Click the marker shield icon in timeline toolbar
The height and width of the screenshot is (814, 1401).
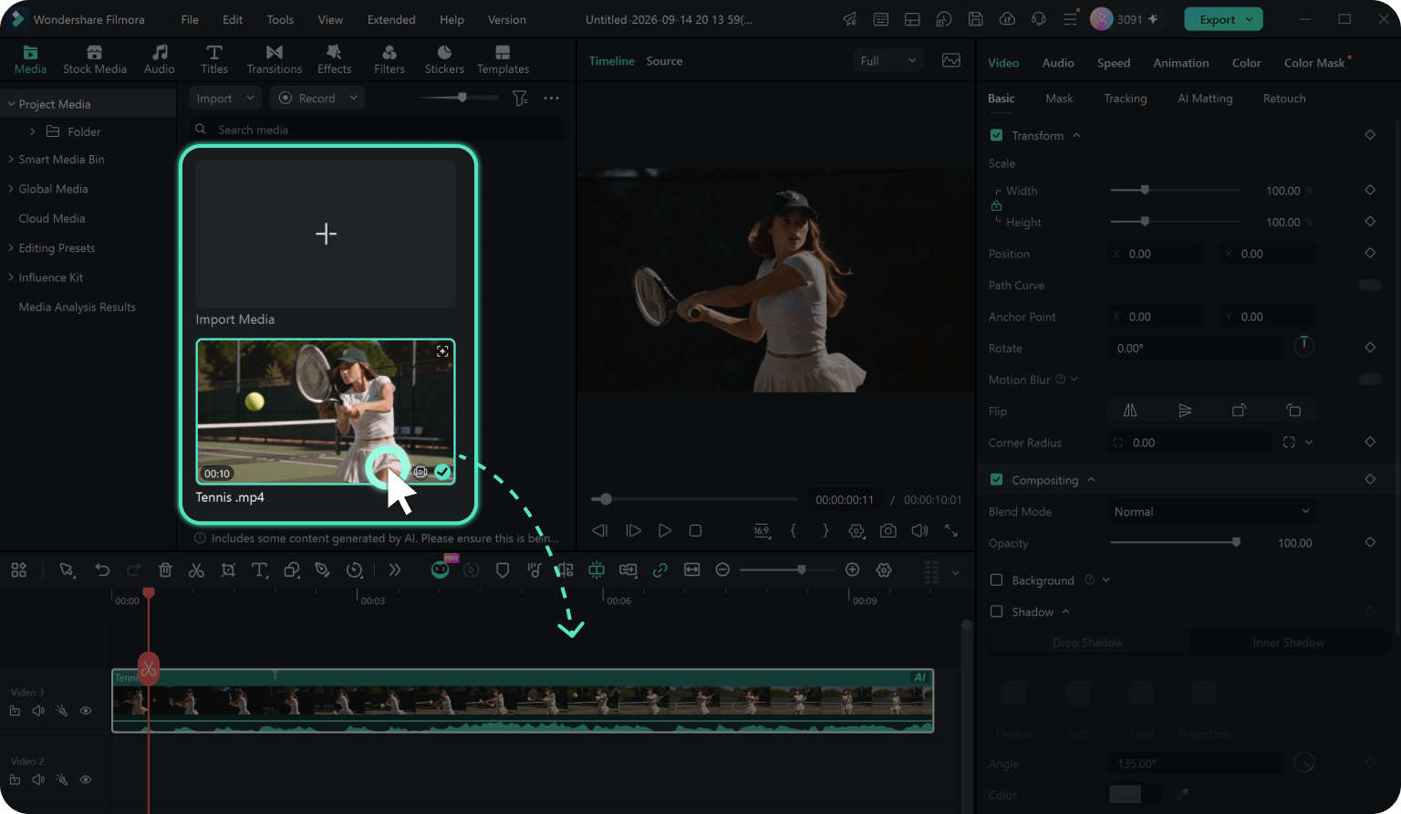[503, 569]
